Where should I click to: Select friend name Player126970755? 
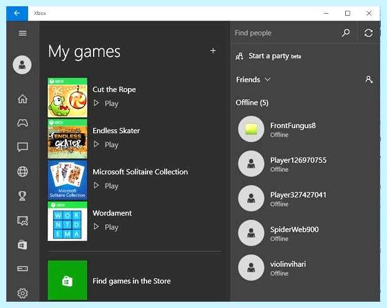click(x=298, y=160)
